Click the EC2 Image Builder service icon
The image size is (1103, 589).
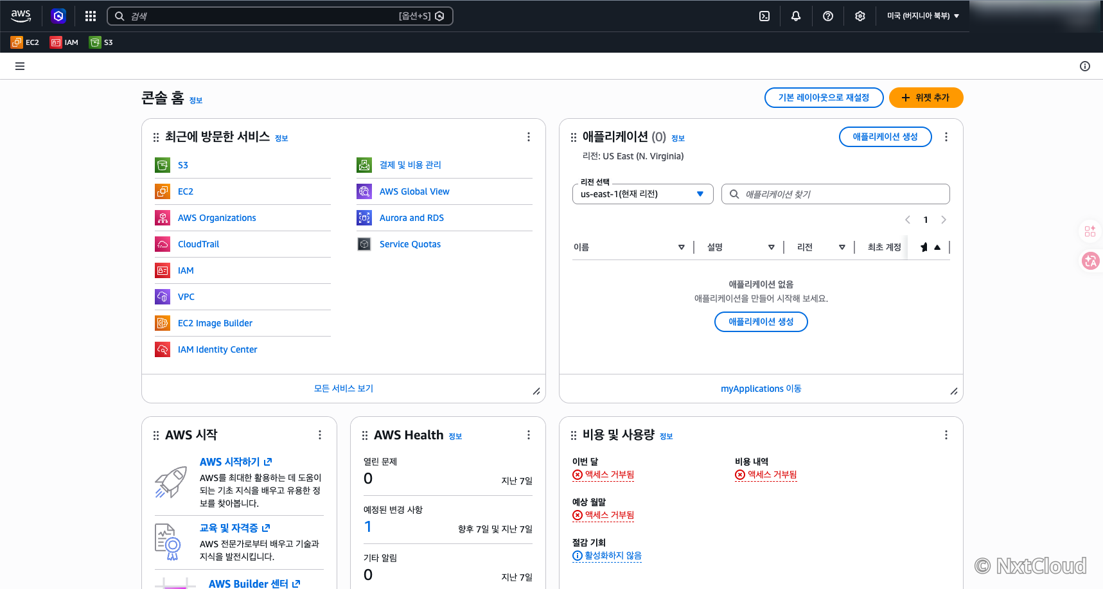pos(163,323)
